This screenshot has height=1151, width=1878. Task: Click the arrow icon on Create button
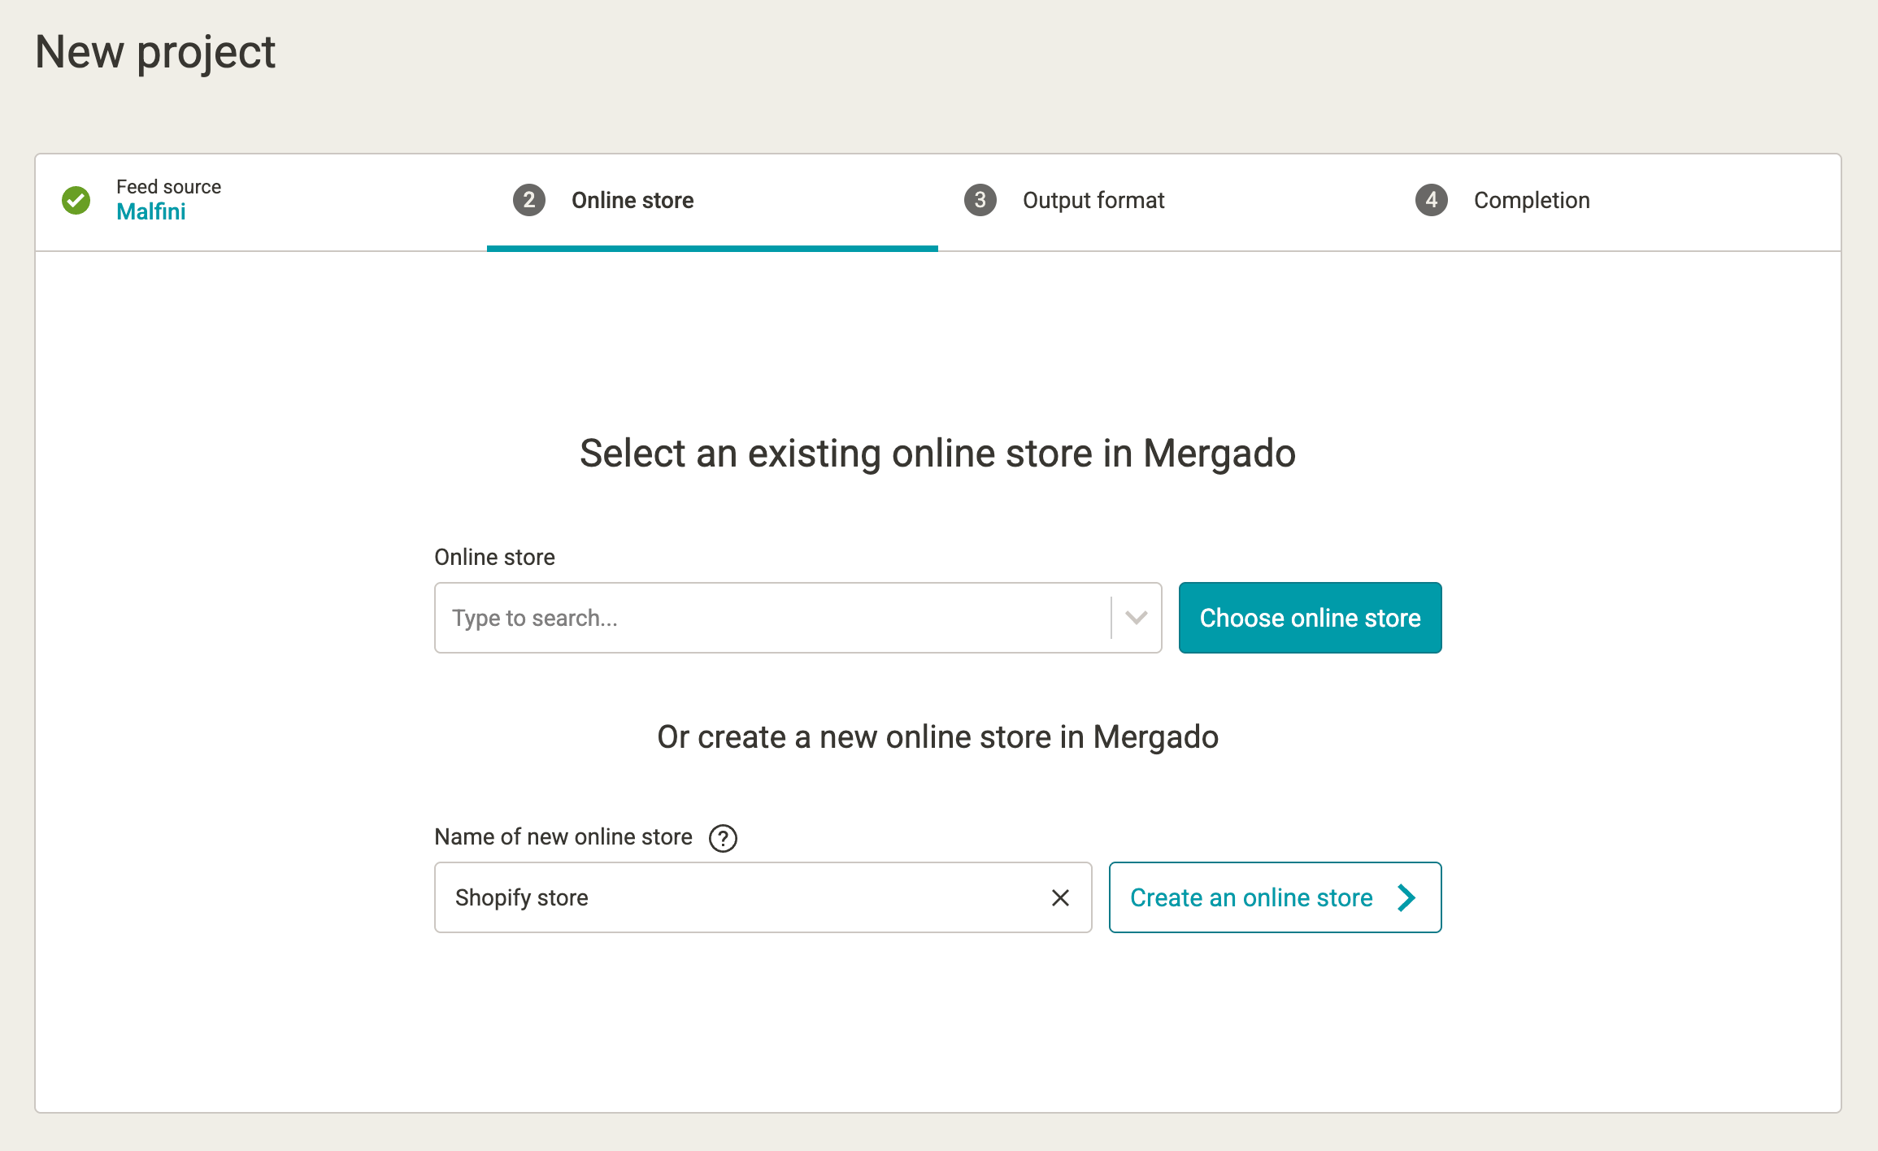point(1406,897)
